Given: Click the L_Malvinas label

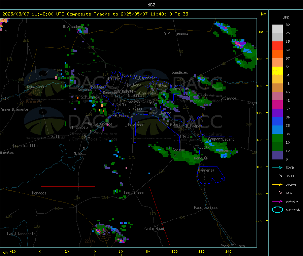Looking at the screenshot, I should (x=133, y=125).
